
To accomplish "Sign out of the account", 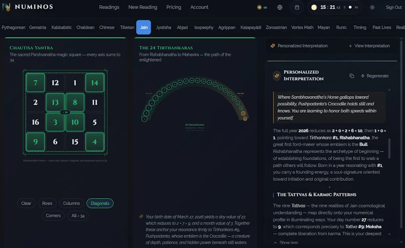I will (394, 8).
